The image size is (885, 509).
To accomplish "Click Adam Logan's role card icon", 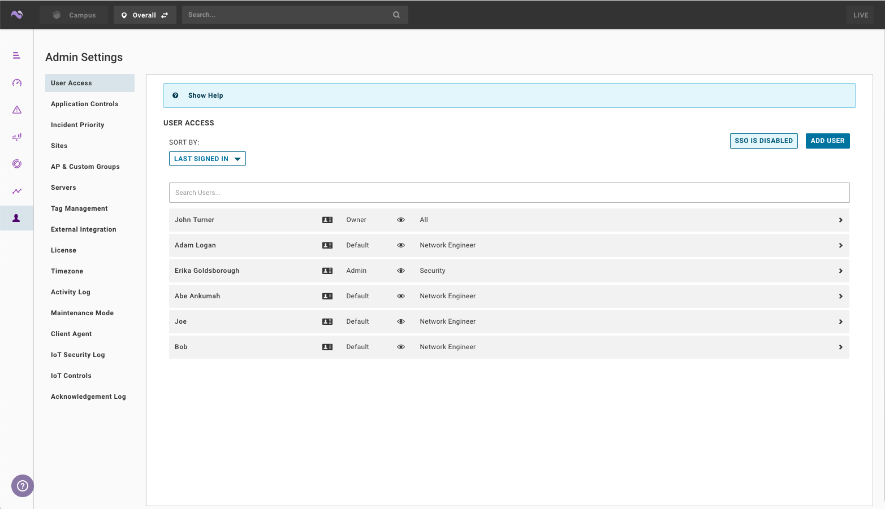I will 327,245.
